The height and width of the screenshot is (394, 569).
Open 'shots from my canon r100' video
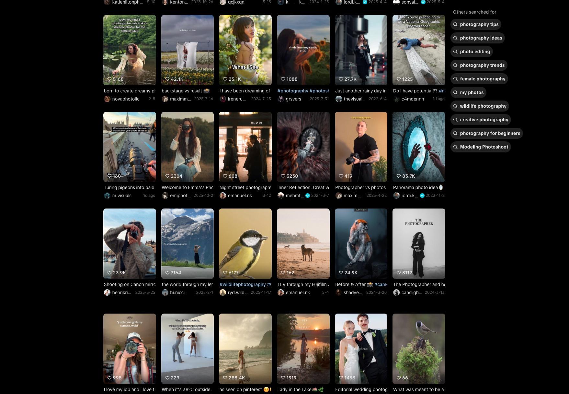coord(303,50)
